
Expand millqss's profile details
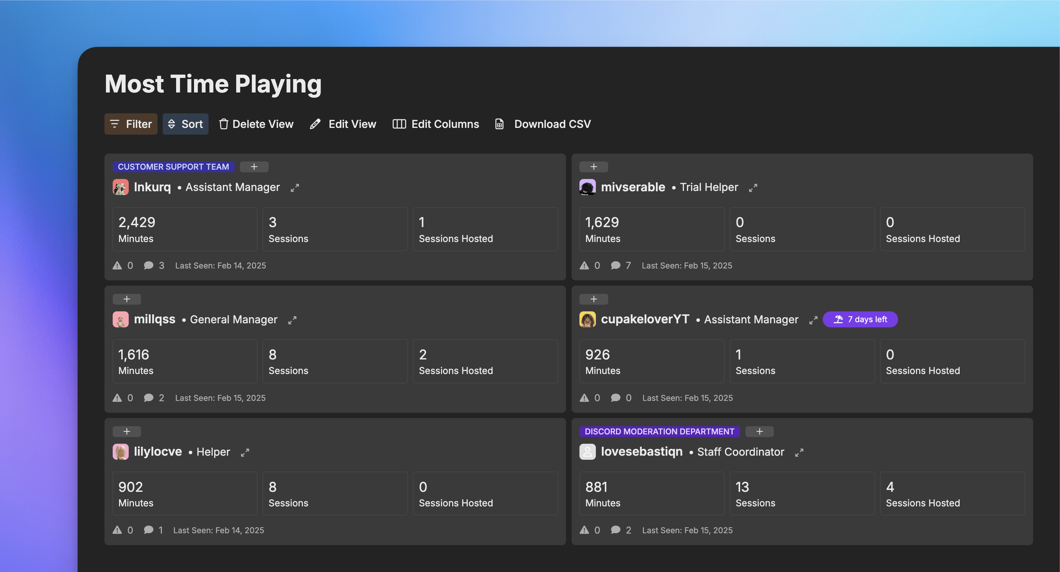292,320
